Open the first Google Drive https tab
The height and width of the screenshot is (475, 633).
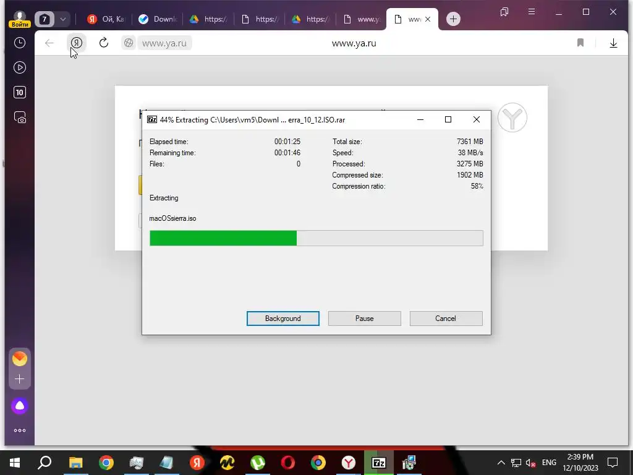pos(209,19)
